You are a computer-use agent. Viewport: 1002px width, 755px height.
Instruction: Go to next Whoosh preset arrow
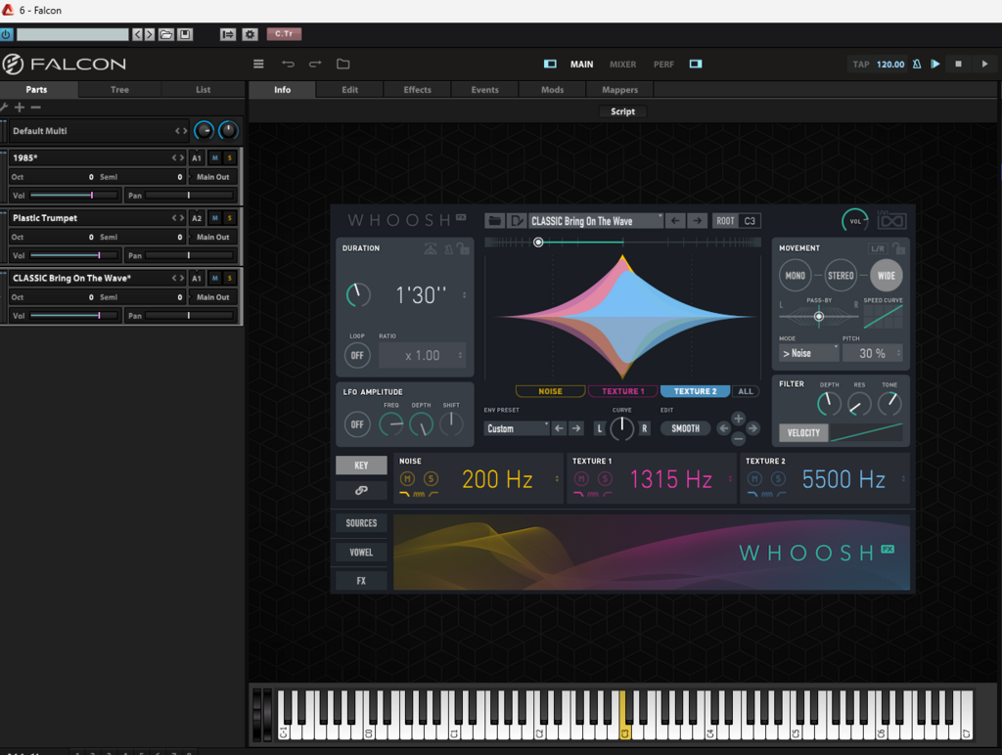(697, 221)
